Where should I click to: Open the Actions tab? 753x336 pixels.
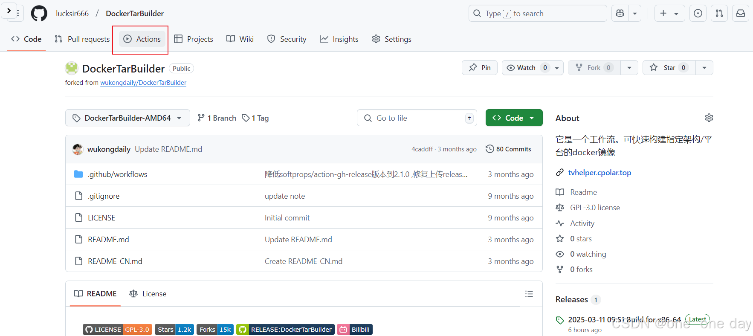tap(142, 39)
